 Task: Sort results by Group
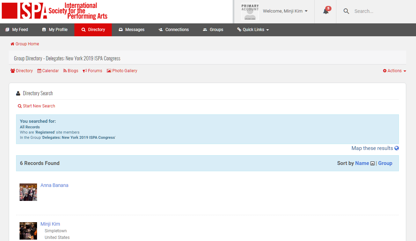(x=385, y=163)
